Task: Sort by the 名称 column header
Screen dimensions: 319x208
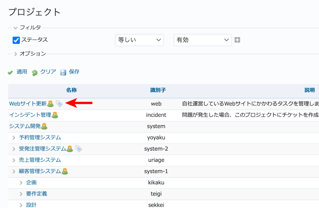Action: click(72, 90)
